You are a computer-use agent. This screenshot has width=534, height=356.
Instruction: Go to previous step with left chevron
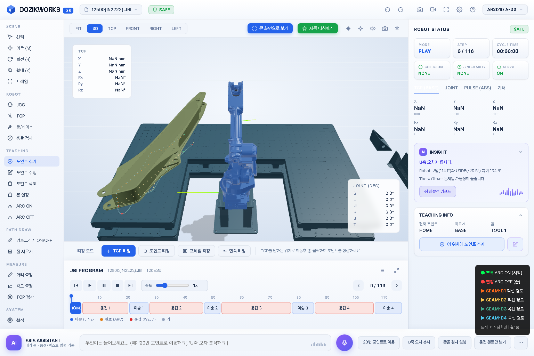(x=358, y=285)
